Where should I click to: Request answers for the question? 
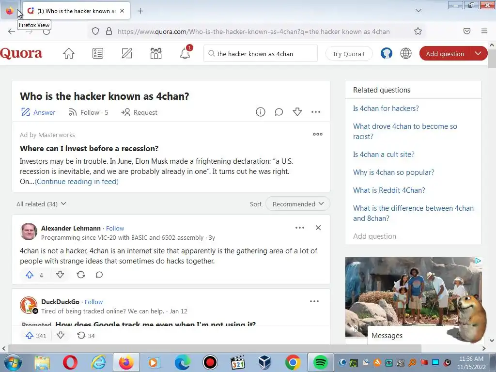click(139, 112)
